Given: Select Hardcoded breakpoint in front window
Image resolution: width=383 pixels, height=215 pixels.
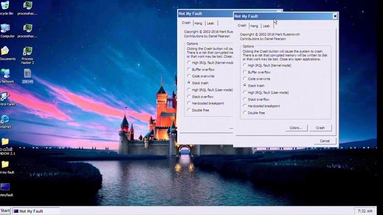Looking at the screenshot, I should 262,106.
